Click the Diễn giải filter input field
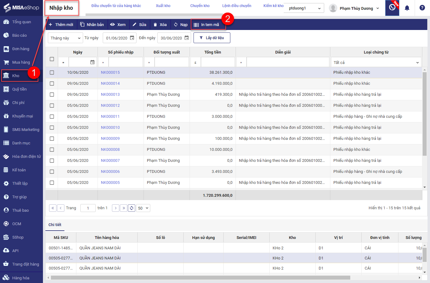Screen dimensions: 430x283 click(288, 62)
